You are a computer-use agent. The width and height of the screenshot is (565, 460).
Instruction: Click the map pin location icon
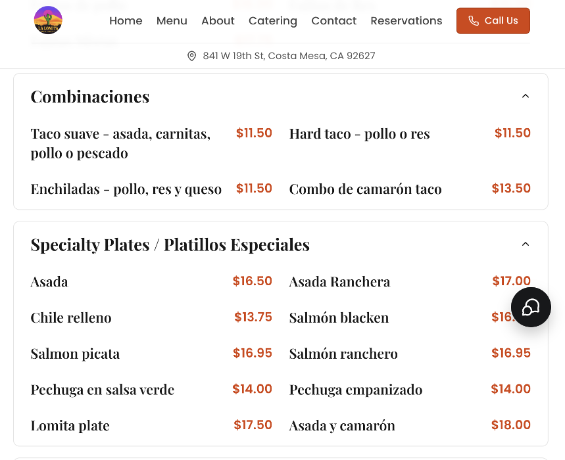(191, 56)
